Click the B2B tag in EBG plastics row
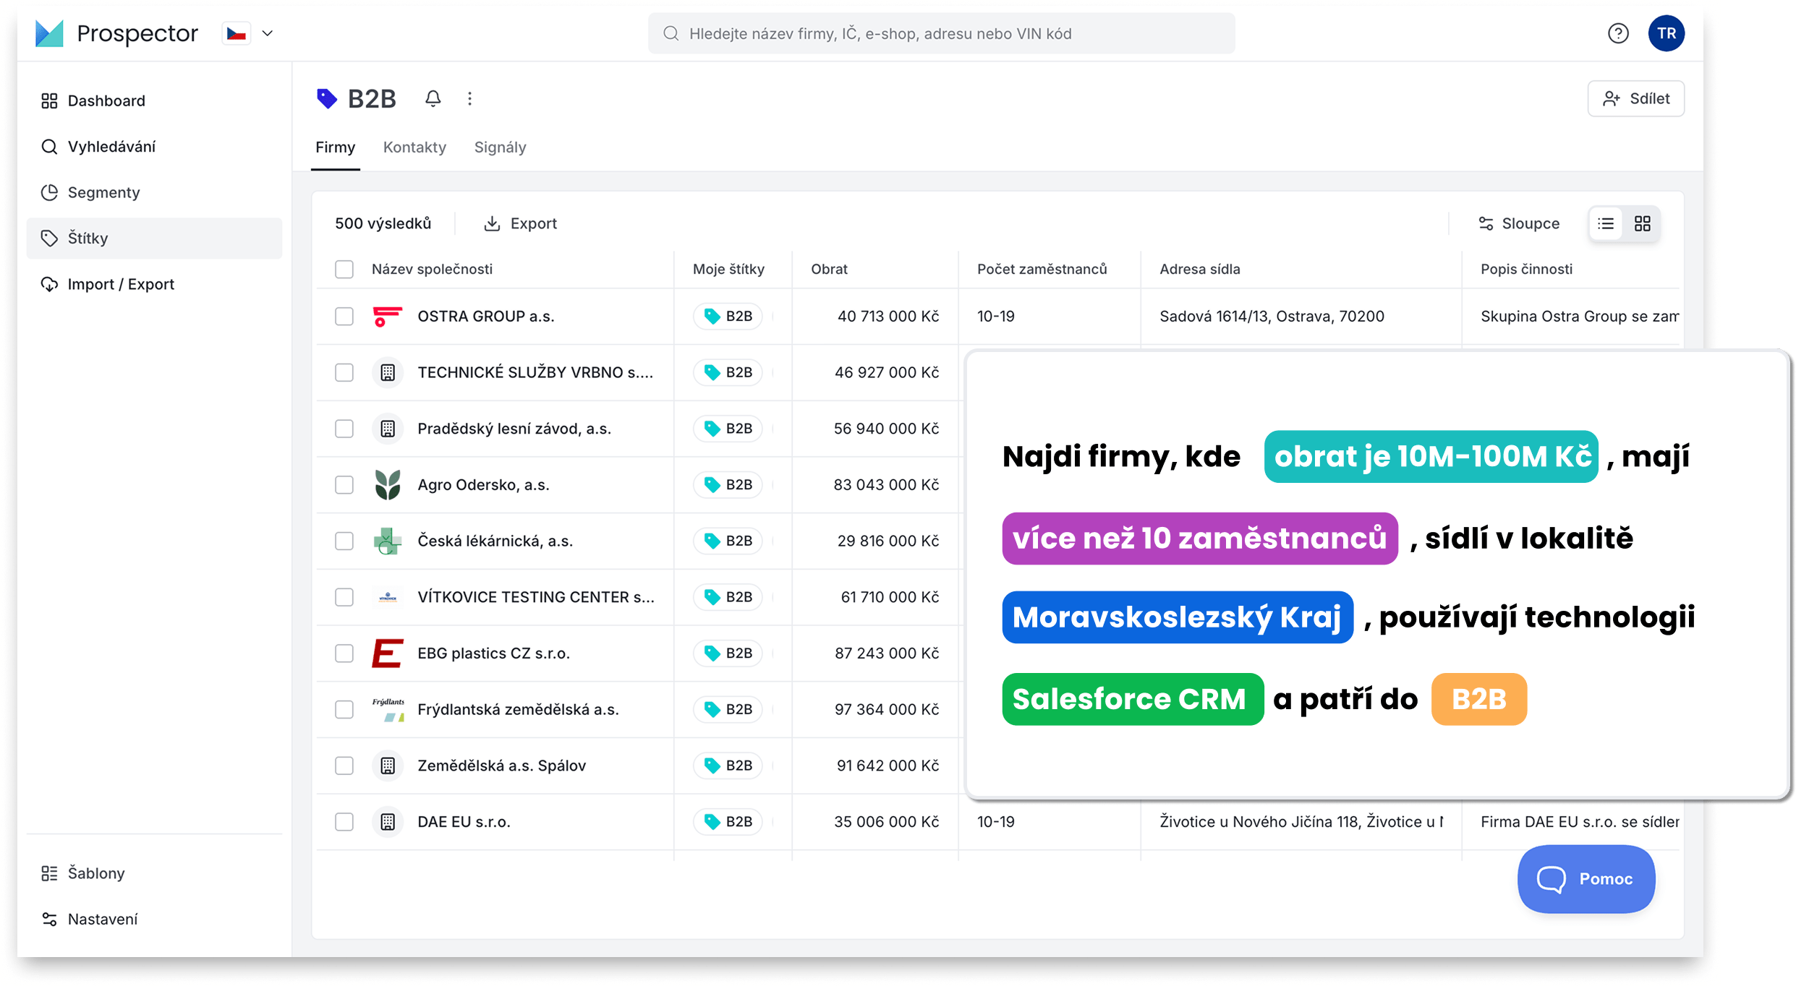 [x=728, y=653]
